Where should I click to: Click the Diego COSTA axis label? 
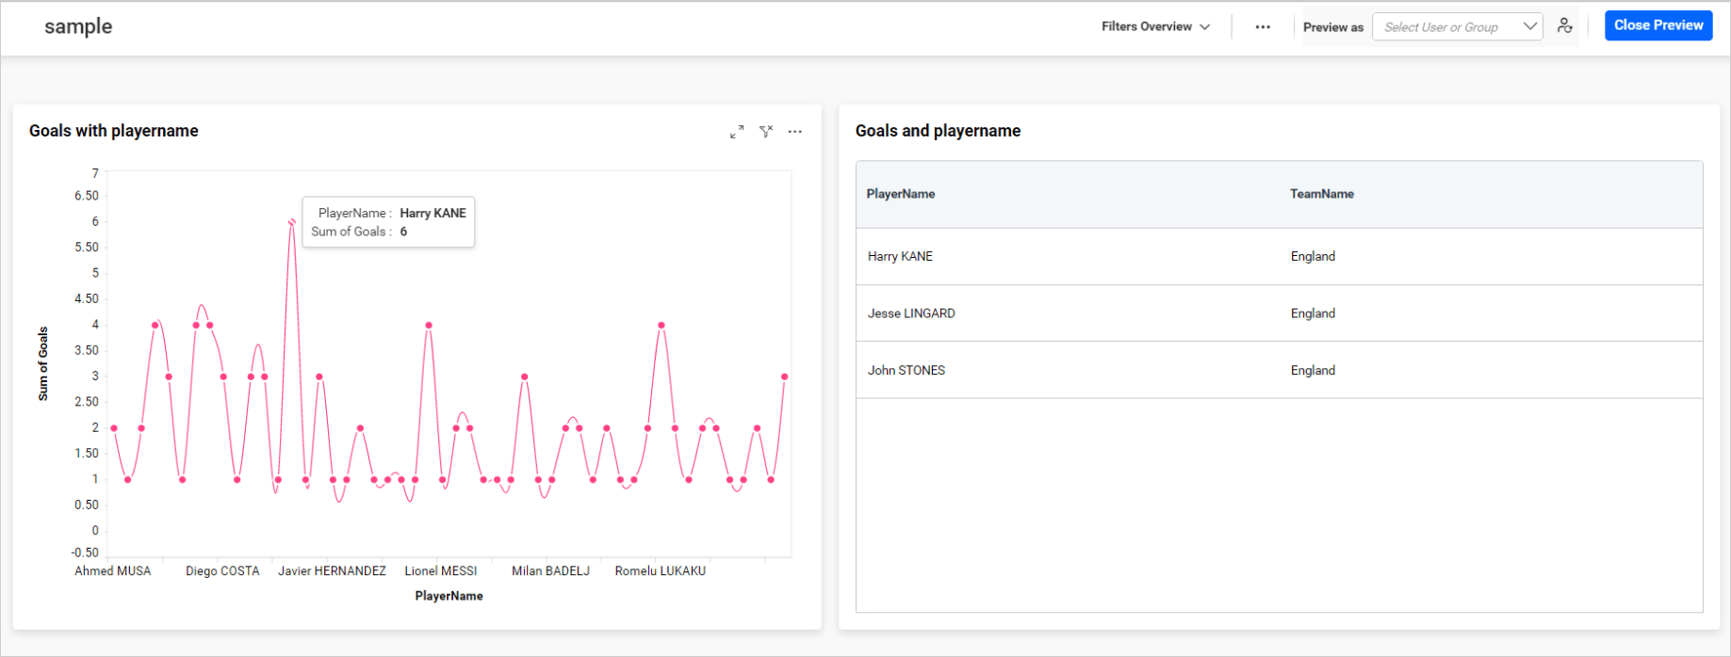(222, 570)
